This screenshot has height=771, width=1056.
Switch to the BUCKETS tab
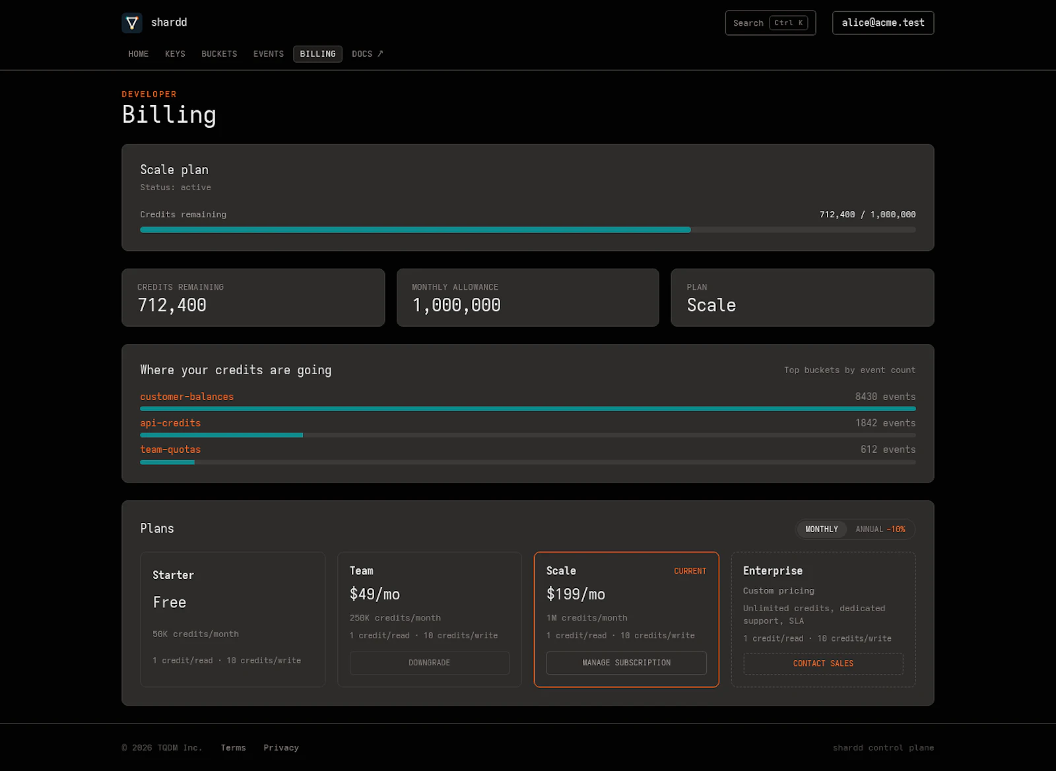219,54
